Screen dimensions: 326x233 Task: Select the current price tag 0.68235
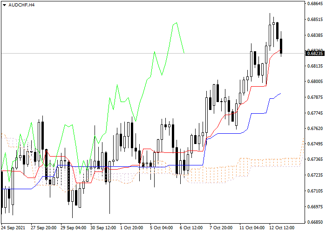pyautogui.click(x=315, y=54)
